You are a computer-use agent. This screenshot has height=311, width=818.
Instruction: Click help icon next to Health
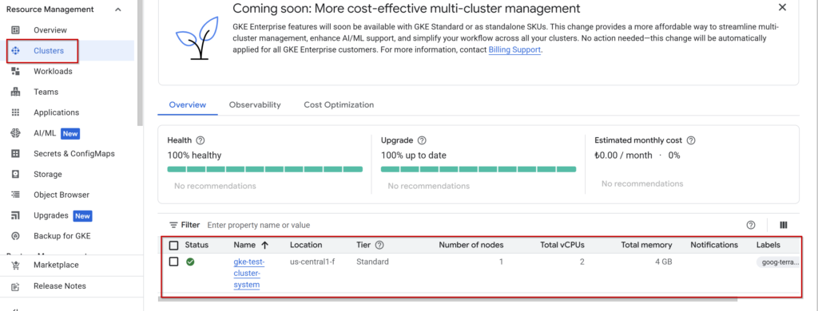pos(200,140)
